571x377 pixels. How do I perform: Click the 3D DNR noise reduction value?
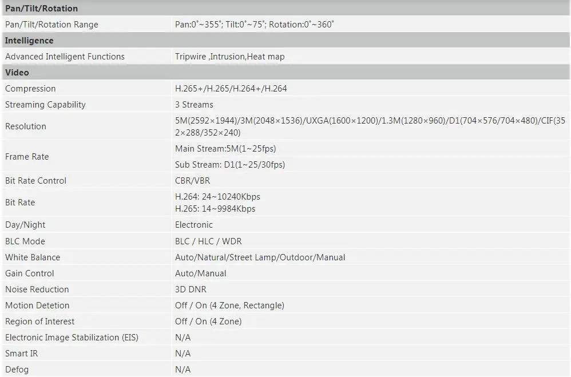[x=191, y=289]
